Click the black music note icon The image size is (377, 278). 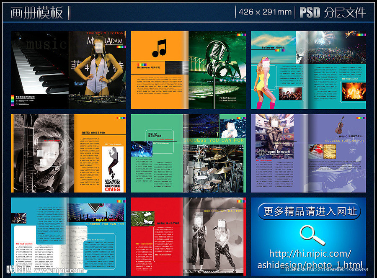pos(159,48)
